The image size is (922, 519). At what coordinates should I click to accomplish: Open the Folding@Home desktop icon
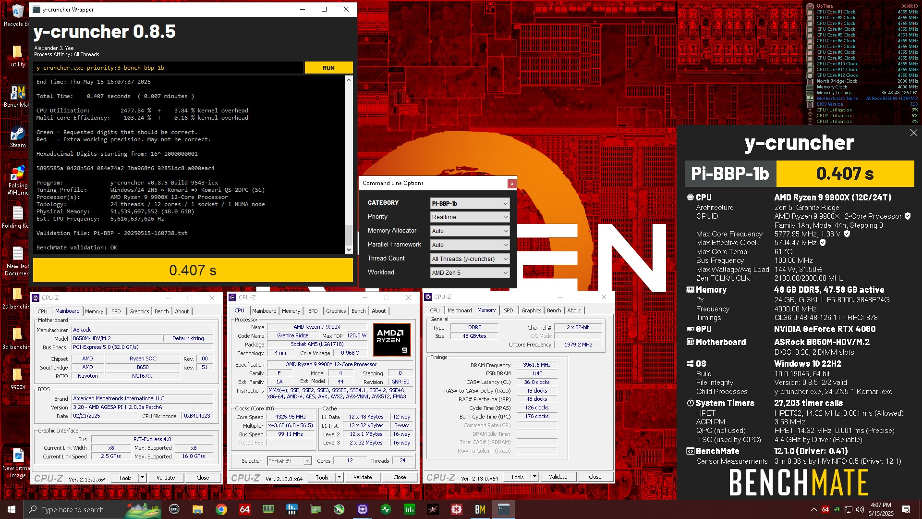click(x=18, y=181)
